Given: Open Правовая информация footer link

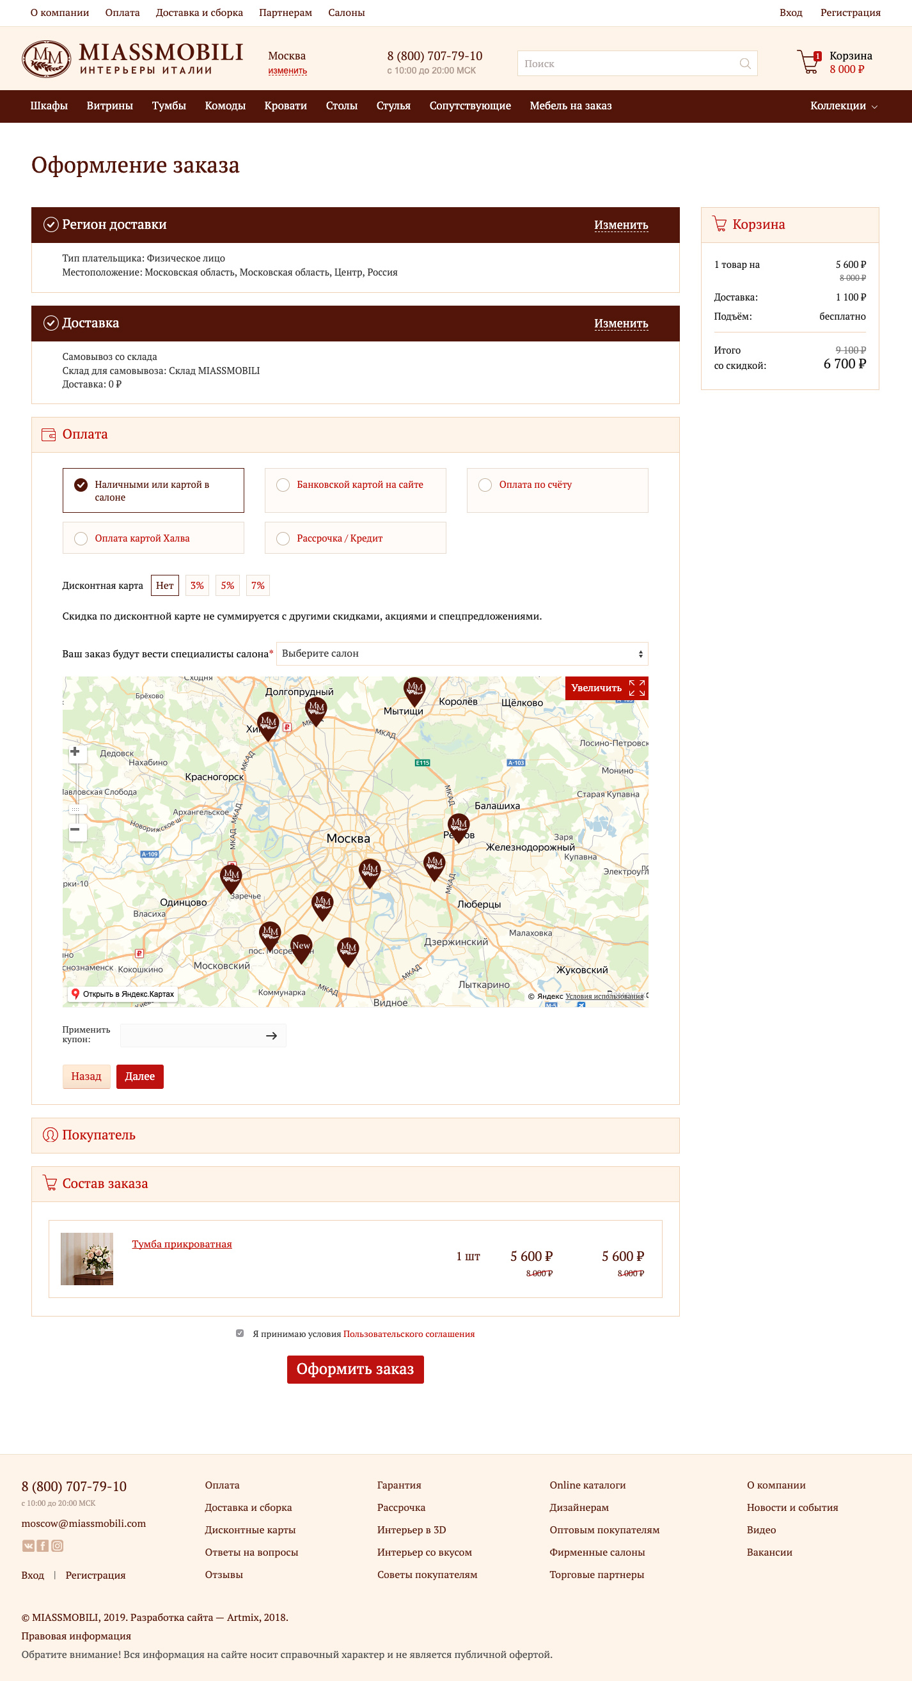Looking at the screenshot, I should (x=76, y=1636).
